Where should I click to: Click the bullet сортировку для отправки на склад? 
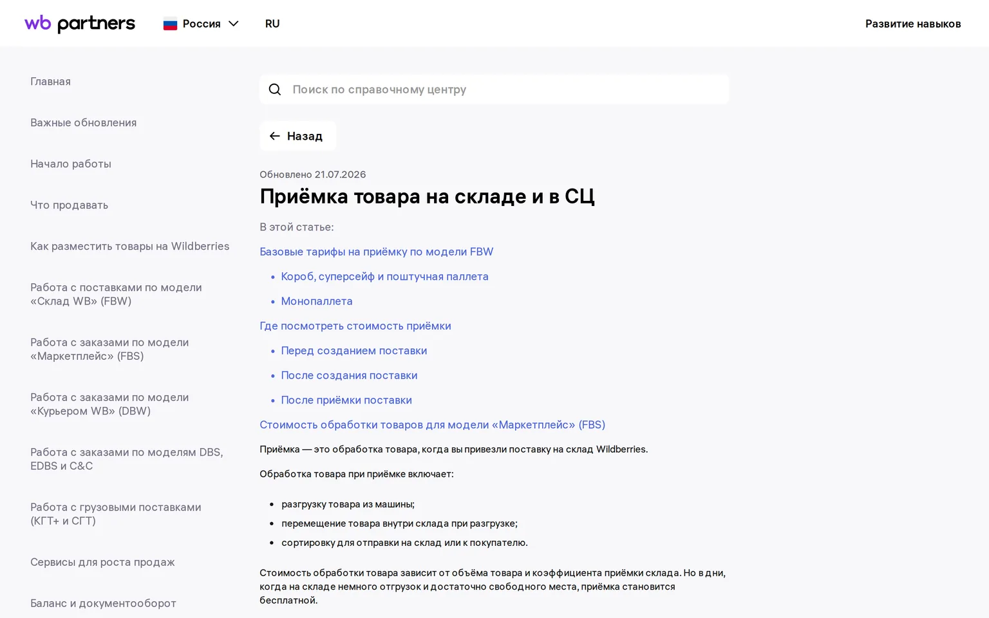click(x=404, y=543)
